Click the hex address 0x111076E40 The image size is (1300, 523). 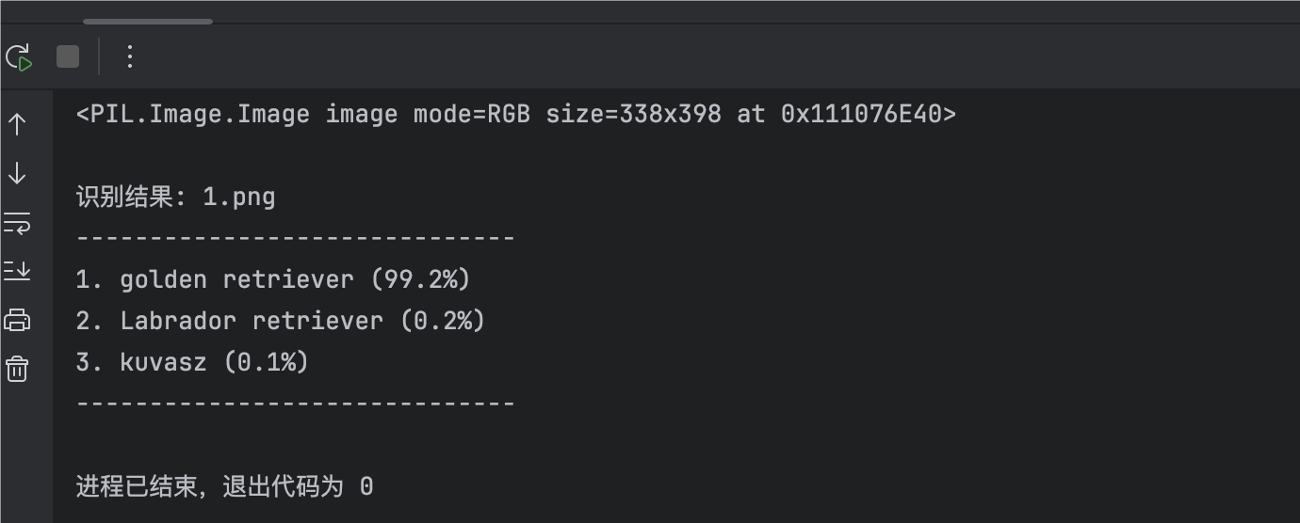pos(861,115)
